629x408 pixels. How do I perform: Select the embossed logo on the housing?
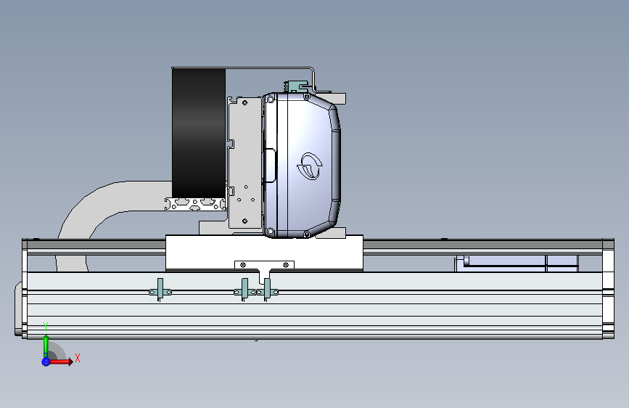tap(309, 166)
